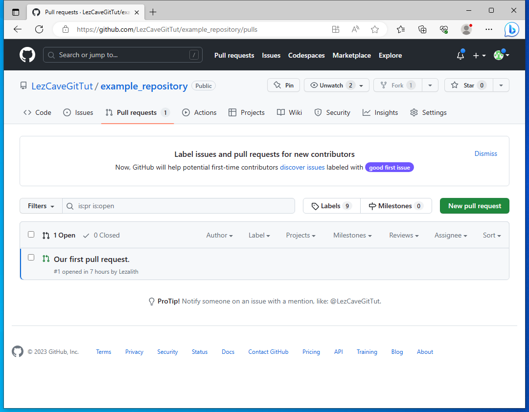Screen dimensions: 529x412
Task: Open the Favorites list icon in the browser toolbar
Action: tap(400, 29)
